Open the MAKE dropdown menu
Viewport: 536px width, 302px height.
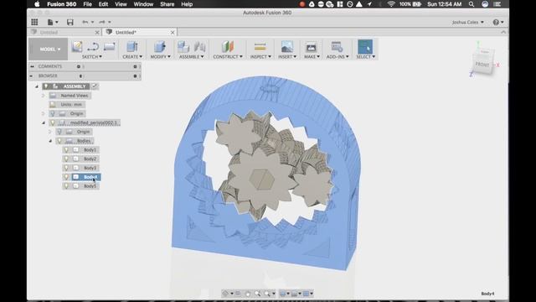pos(312,56)
